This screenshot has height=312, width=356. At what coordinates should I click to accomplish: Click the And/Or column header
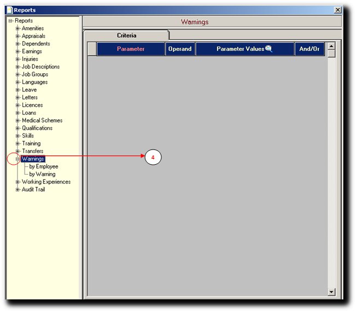(310, 49)
